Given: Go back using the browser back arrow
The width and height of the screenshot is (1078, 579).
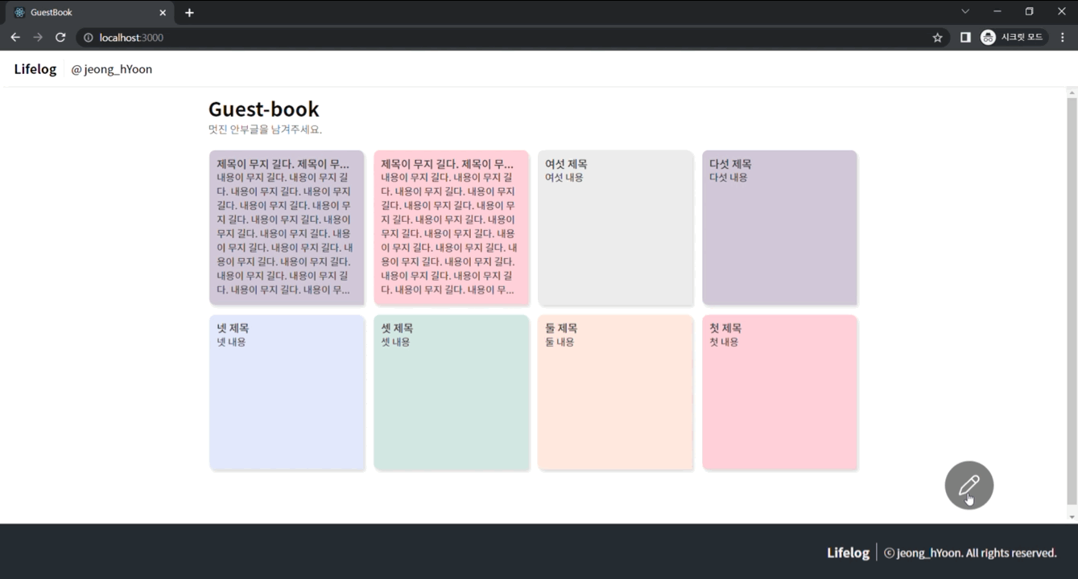Looking at the screenshot, I should (15, 38).
